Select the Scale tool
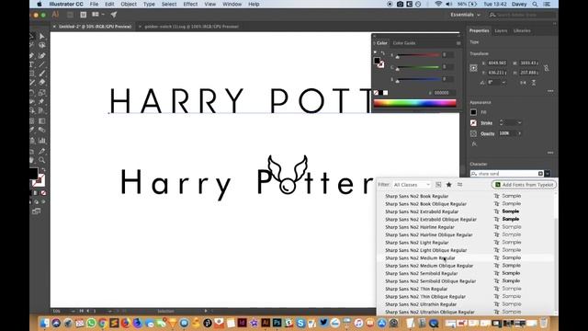 42,92
